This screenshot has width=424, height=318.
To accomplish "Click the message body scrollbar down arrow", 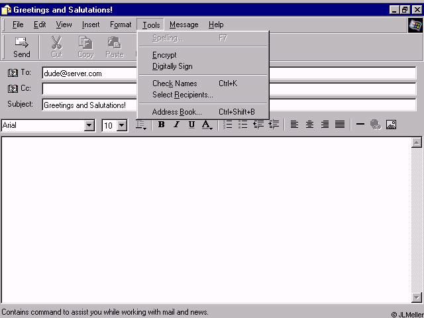I will pyautogui.click(x=417, y=297).
